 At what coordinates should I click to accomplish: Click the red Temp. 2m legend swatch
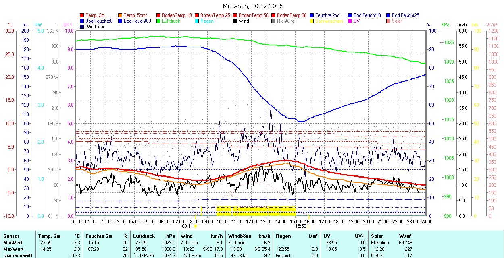click(82, 15)
